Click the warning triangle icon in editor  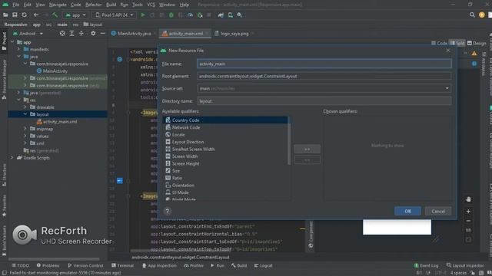point(474,54)
